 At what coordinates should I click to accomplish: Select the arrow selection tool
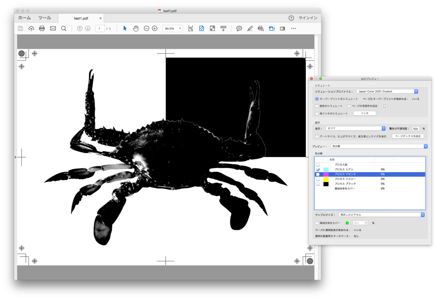(x=125, y=28)
